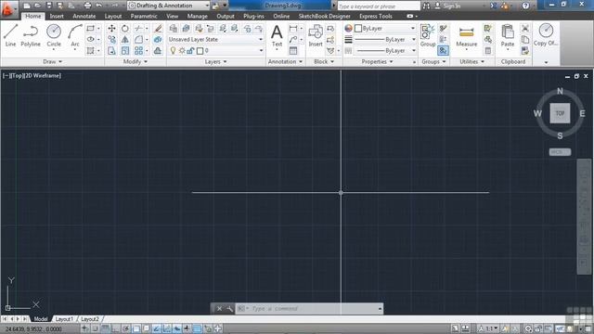This screenshot has height=334, width=594.
Task: Expand the Draw panel
Action: (52, 61)
